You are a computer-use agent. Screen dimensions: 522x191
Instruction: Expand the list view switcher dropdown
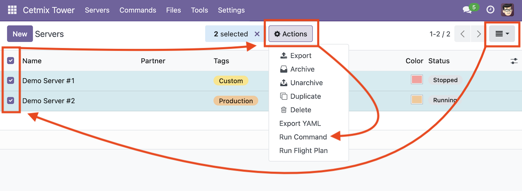pos(502,34)
